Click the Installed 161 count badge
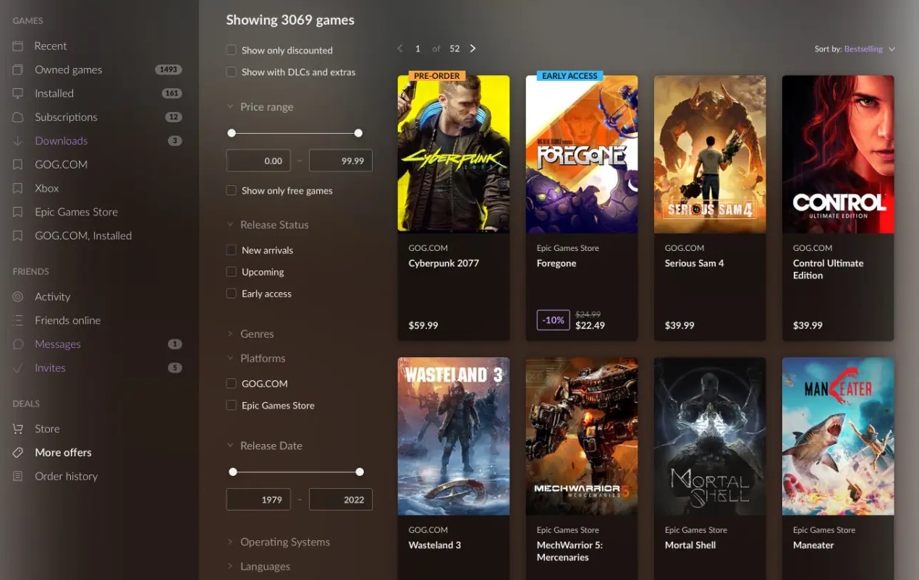The width and height of the screenshot is (919, 580). (171, 93)
